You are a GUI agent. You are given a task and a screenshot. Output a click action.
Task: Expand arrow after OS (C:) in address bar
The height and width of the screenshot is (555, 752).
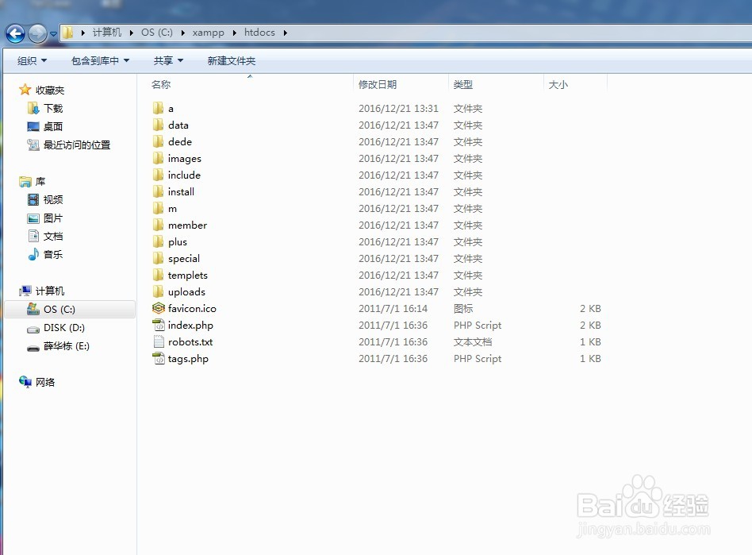182,33
